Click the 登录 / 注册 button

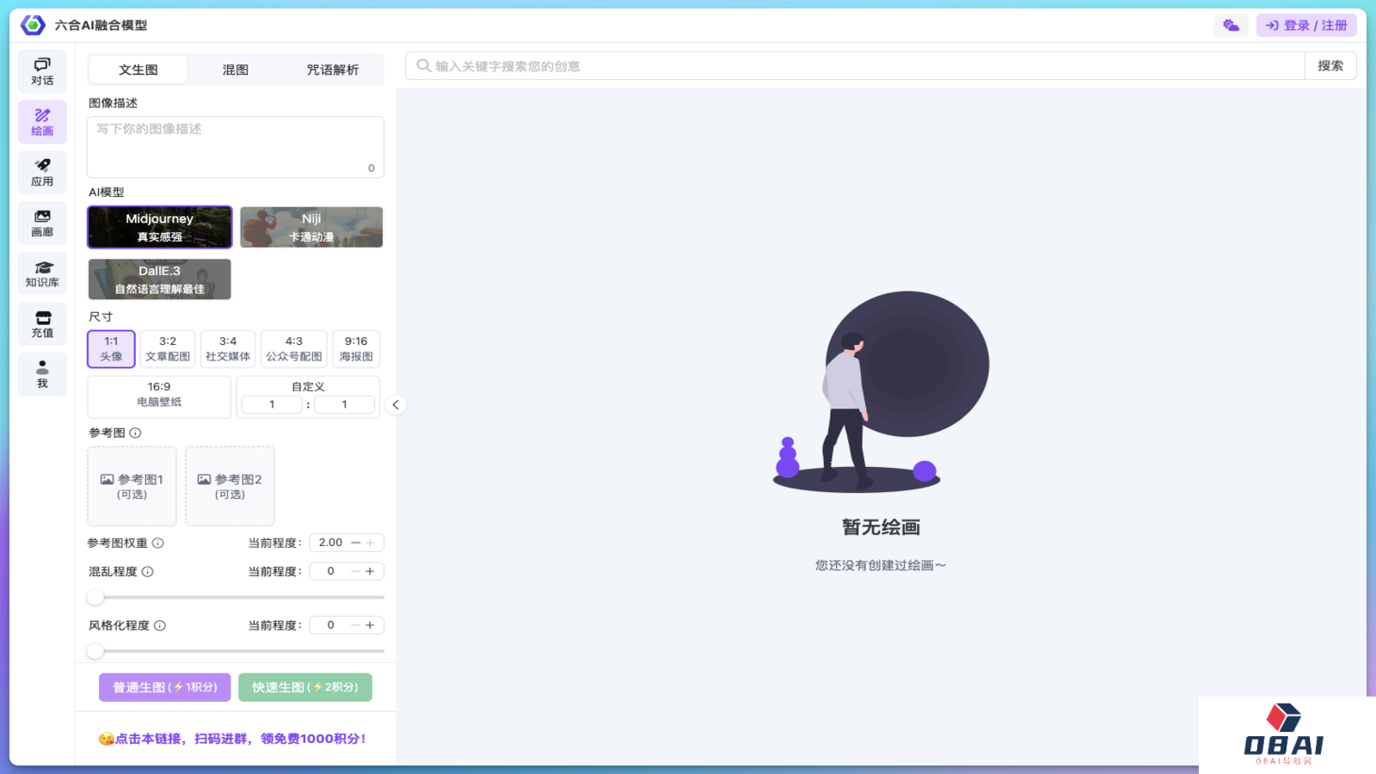[x=1305, y=25]
